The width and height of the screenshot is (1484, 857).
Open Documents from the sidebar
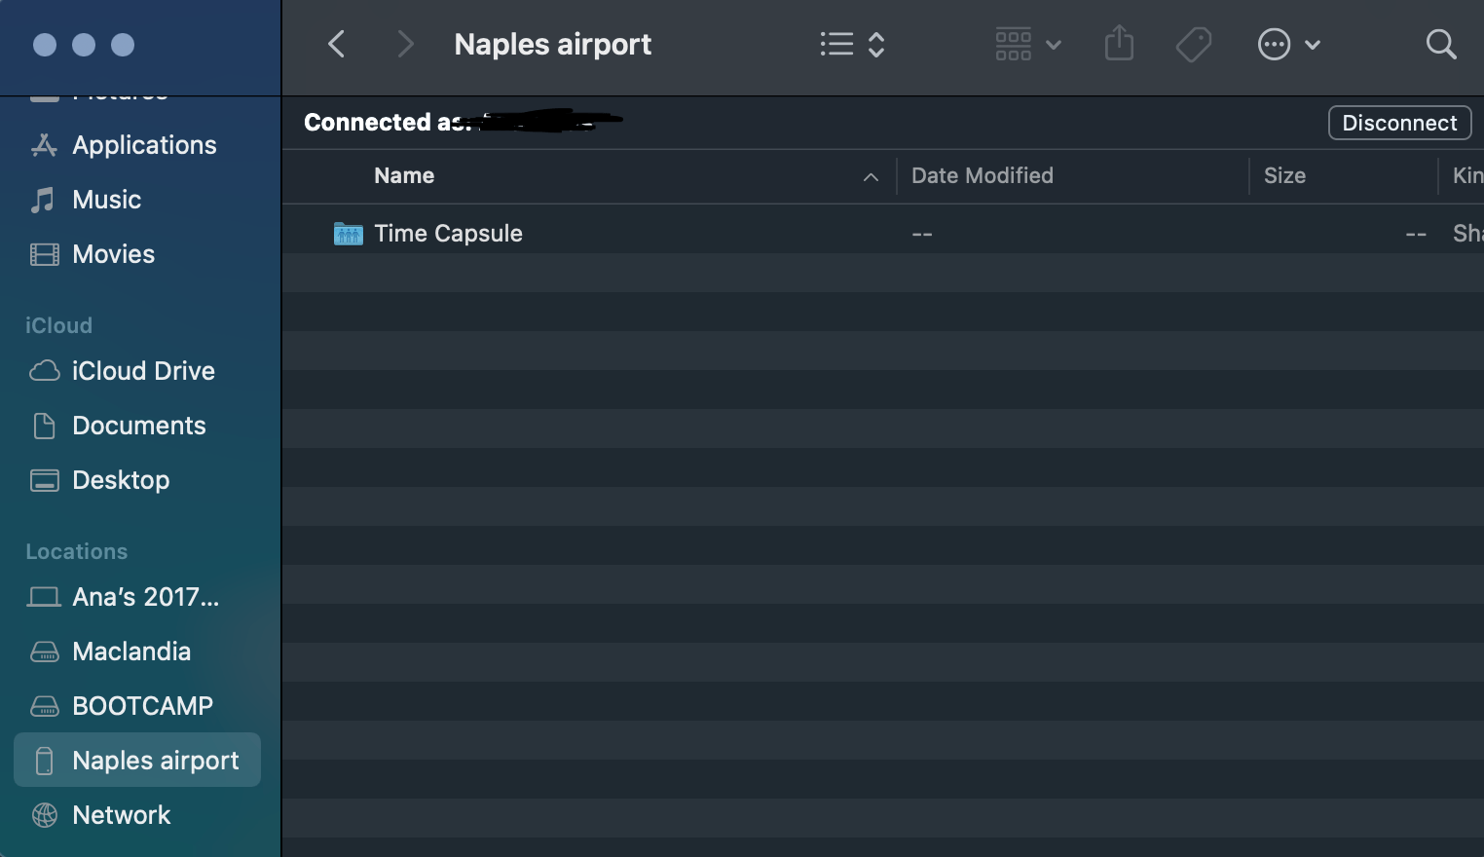point(138,426)
